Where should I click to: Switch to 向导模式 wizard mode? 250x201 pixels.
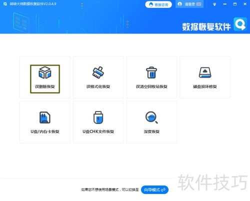click(x=154, y=189)
